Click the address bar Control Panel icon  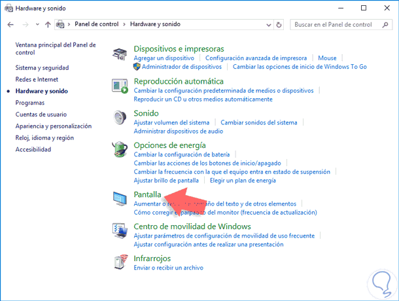click(x=60, y=24)
